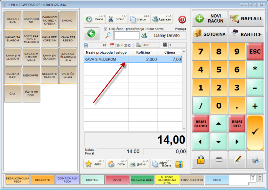Click the magnifying glass search icon
This screenshot has width=268, height=190.
[x=108, y=36]
